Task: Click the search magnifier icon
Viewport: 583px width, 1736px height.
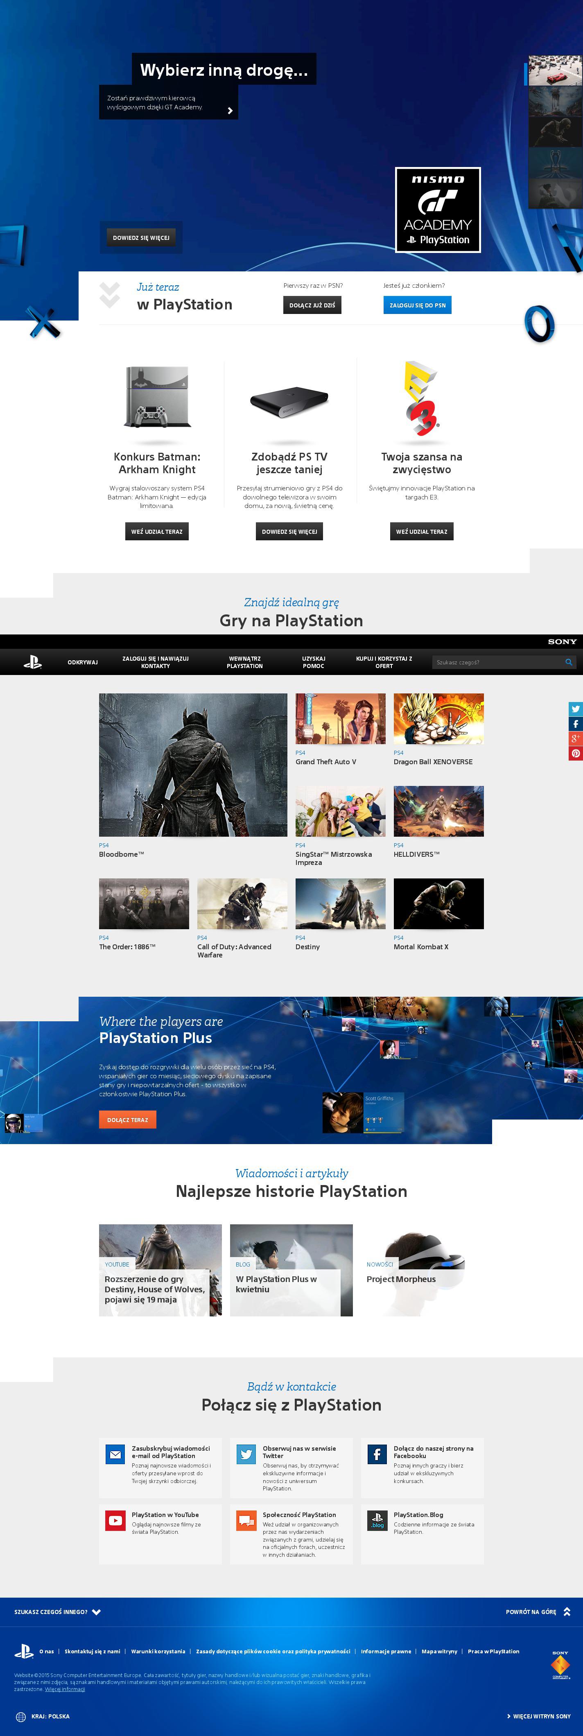Action: pyautogui.click(x=569, y=662)
